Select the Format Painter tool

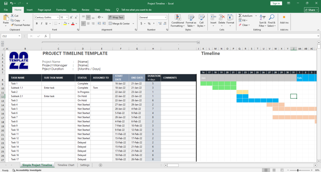point(20,25)
